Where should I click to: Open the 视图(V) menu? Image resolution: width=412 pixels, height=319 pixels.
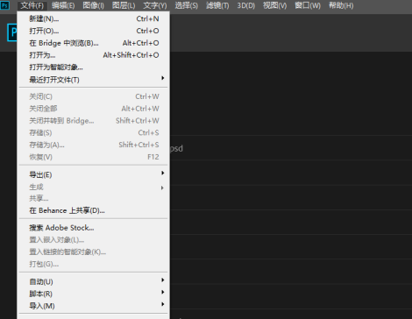coord(274,5)
